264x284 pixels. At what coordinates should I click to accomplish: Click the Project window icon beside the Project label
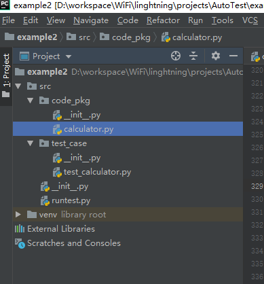tap(24, 56)
